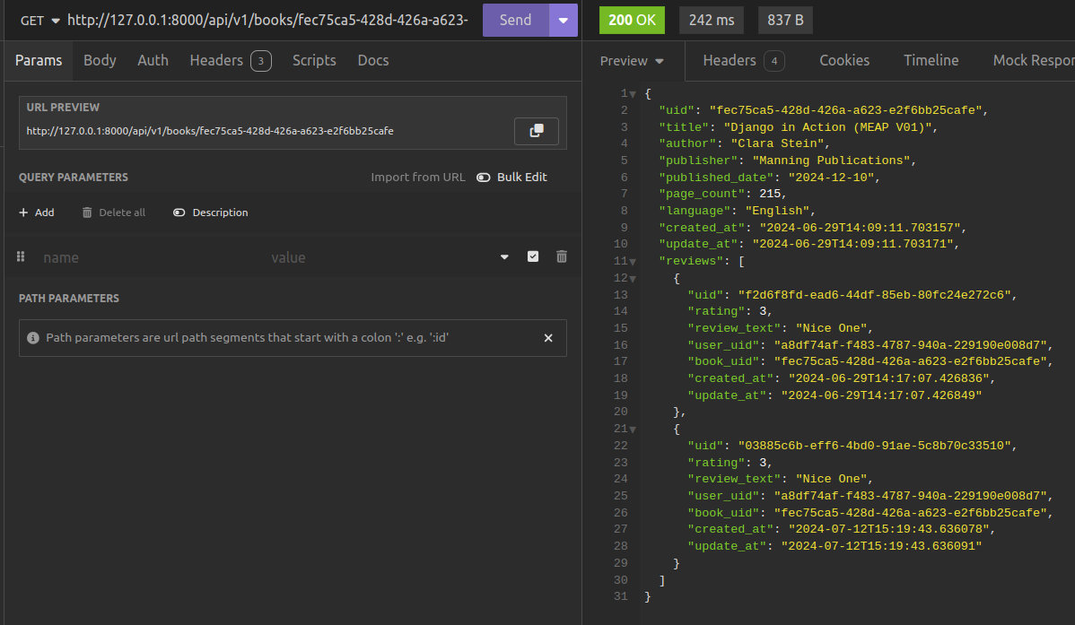Collapse the reviews array on line 11
This screenshot has height=625, width=1075.
point(633,262)
